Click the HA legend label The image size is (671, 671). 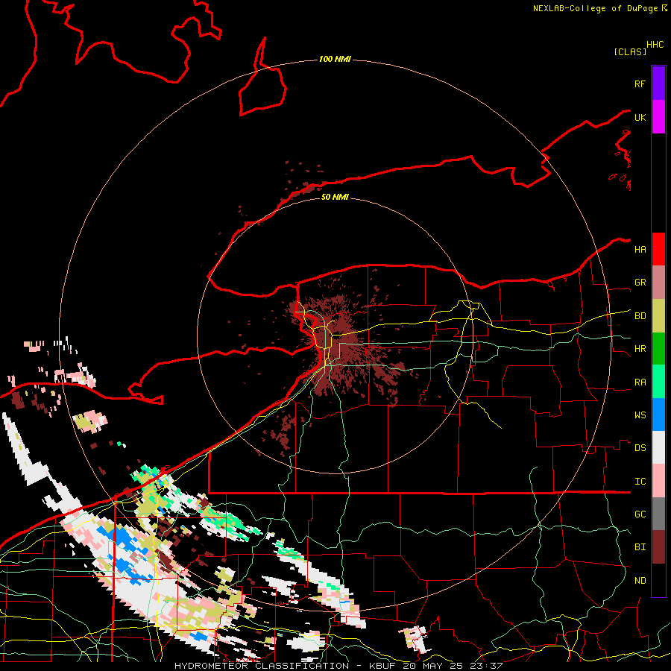(640, 249)
